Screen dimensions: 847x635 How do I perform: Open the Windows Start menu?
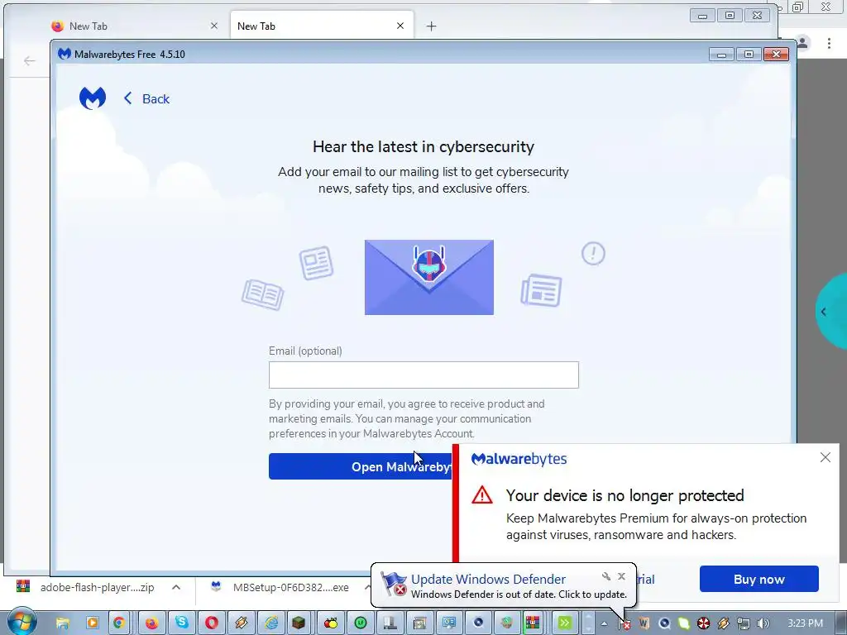pyautogui.click(x=22, y=622)
